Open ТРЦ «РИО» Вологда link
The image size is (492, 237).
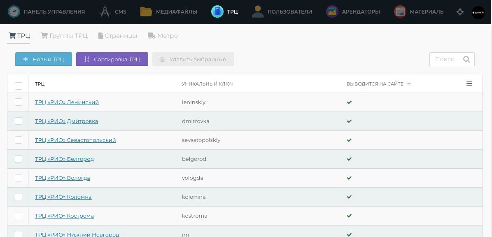click(x=63, y=178)
